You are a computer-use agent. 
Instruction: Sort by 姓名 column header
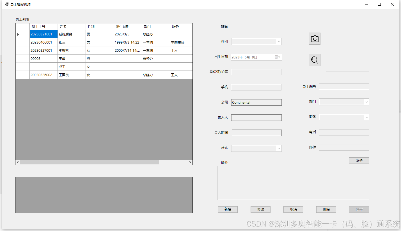72,26
